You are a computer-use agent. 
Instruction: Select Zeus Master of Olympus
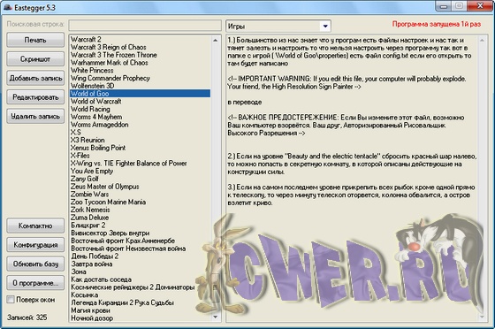(x=140, y=187)
